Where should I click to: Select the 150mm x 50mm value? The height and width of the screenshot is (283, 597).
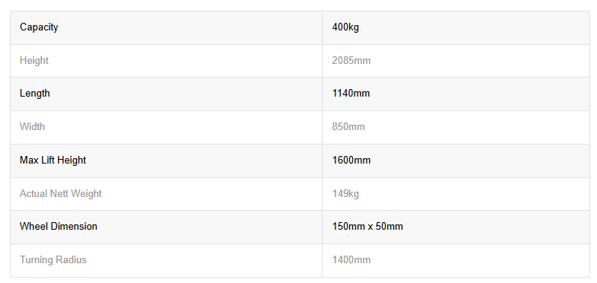[x=368, y=227]
